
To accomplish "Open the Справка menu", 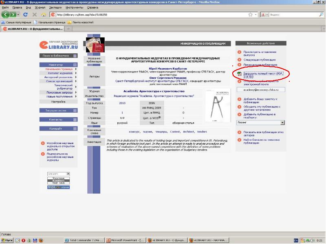I will [93, 7].
